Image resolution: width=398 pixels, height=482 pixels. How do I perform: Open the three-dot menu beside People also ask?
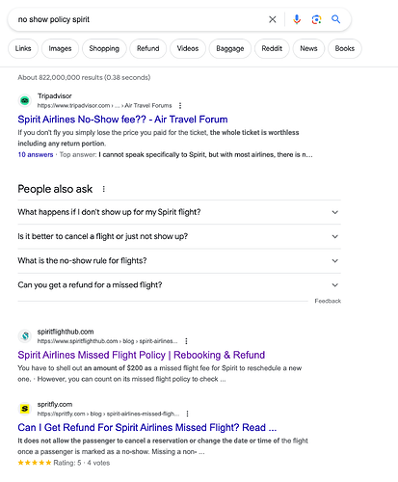pos(103,189)
